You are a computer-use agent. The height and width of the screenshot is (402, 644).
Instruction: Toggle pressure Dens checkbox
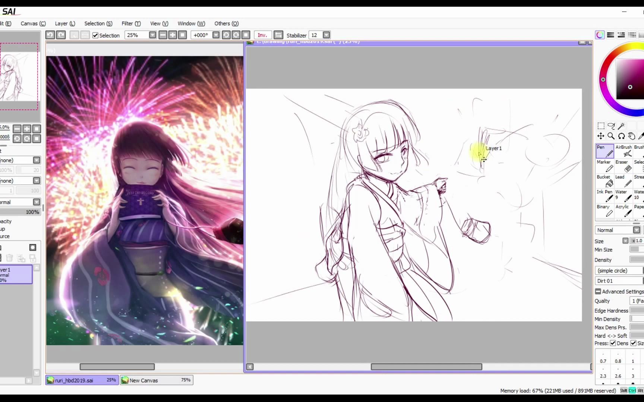click(613, 343)
